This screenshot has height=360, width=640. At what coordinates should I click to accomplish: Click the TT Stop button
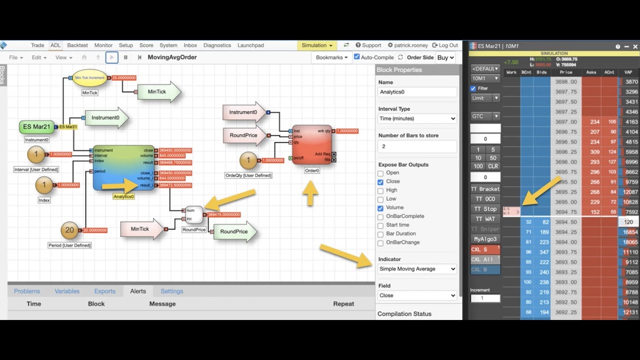(485, 209)
